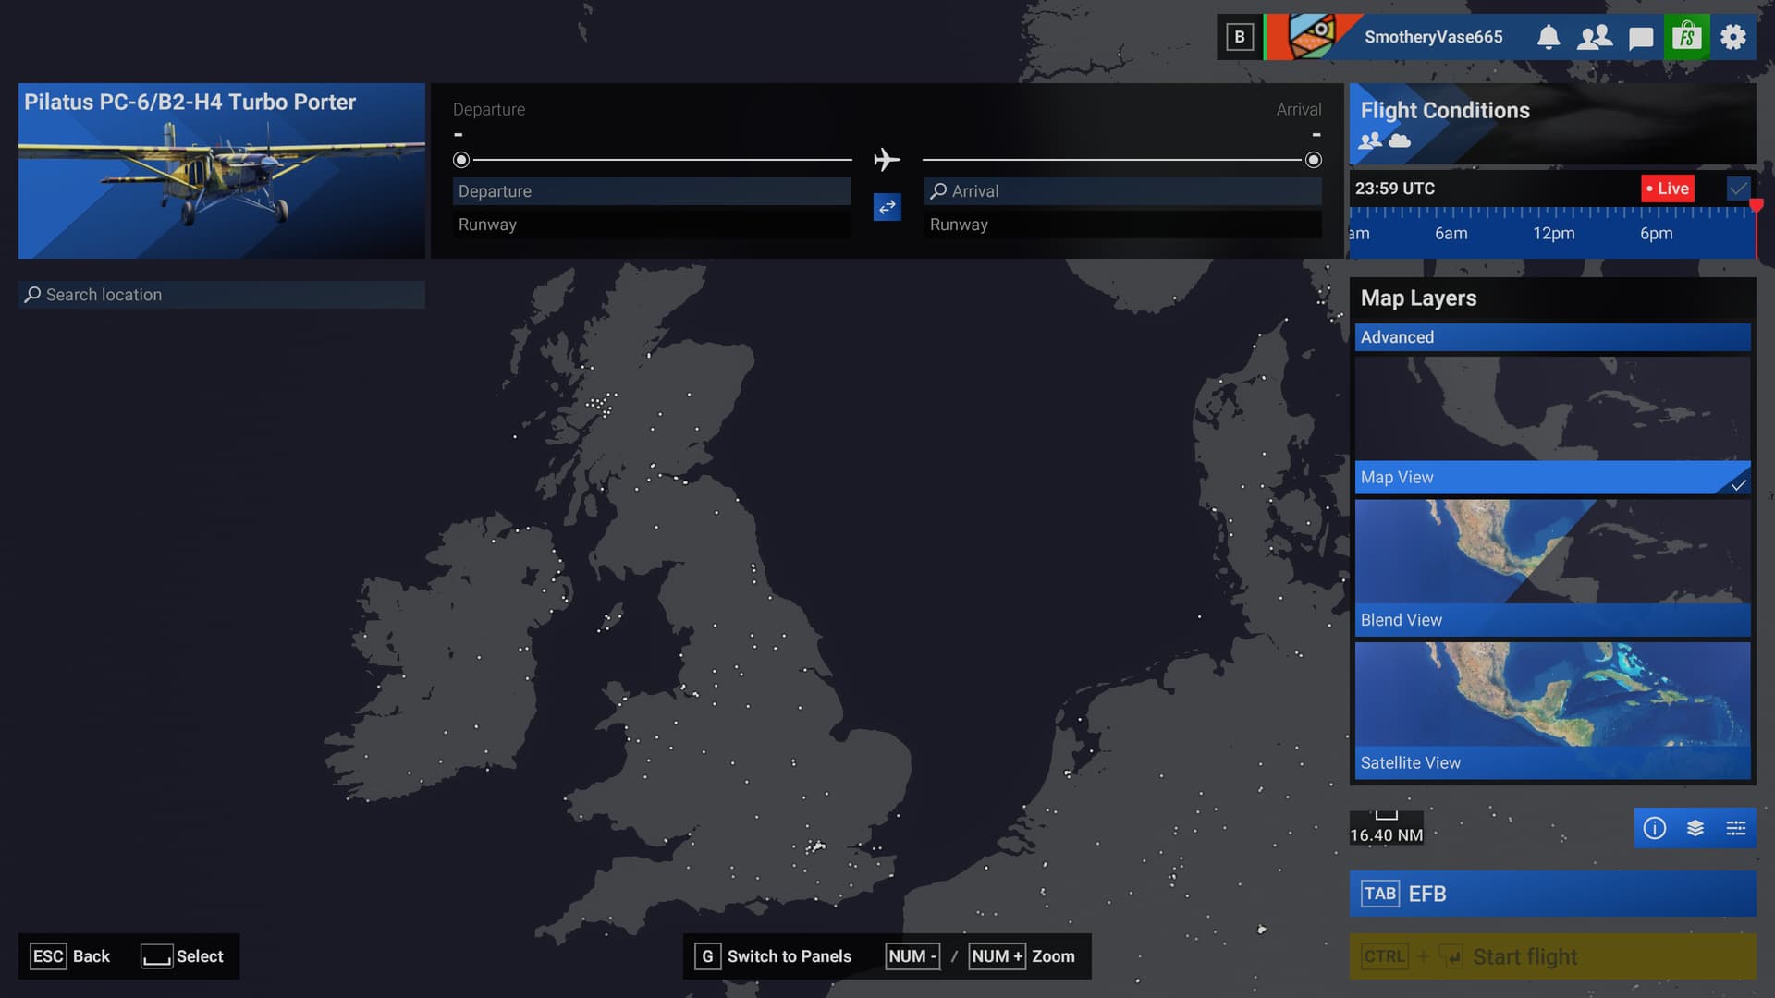Select Satellite View map layer

point(1552,710)
